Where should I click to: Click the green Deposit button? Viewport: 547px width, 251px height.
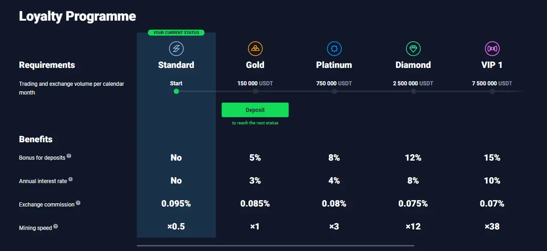[x=255, y=110]
